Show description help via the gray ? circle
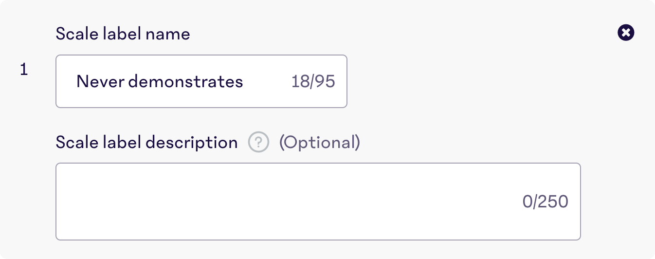Screen dimensions: 655x259 click(x=258, y=143)
